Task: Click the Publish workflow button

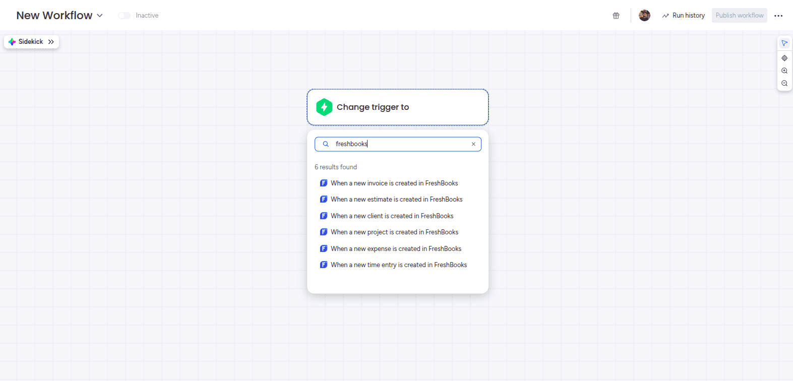Action: click(740, 16)
